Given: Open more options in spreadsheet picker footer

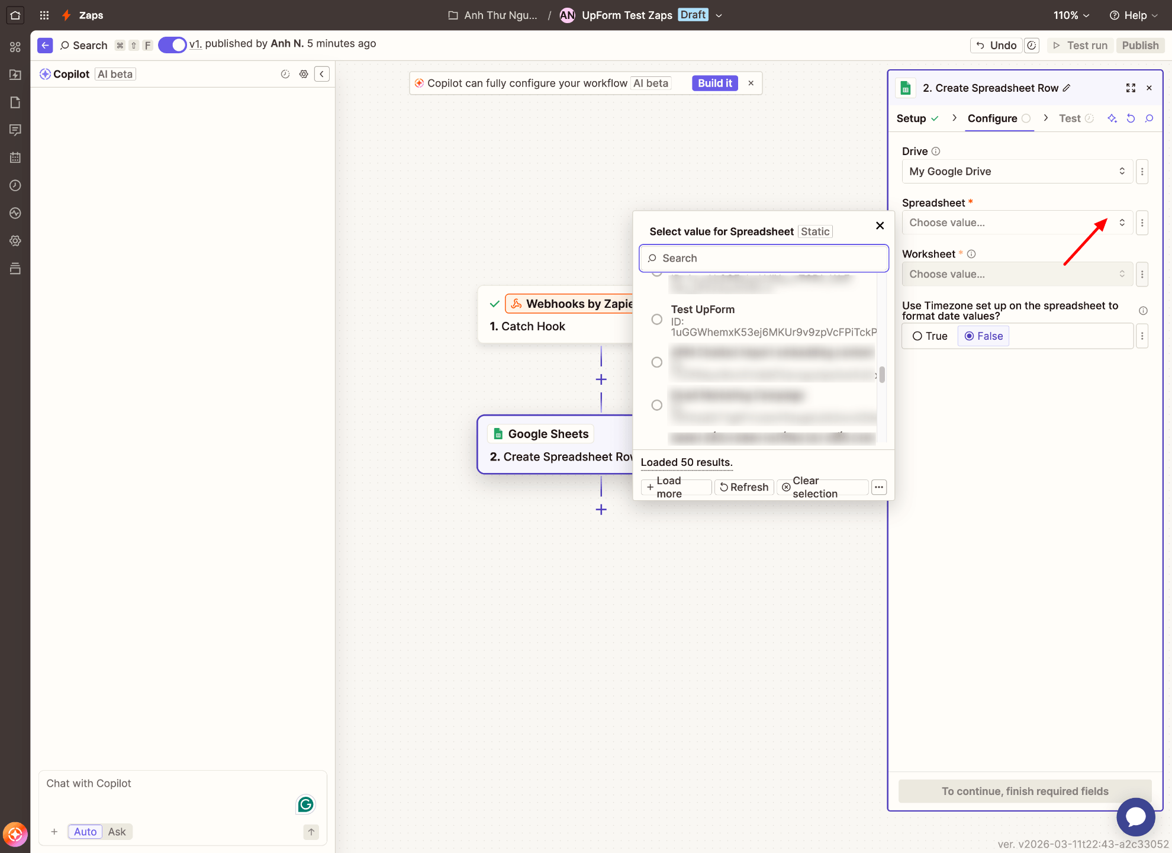Looking at the screenshot, I should [x=879, y=487].
